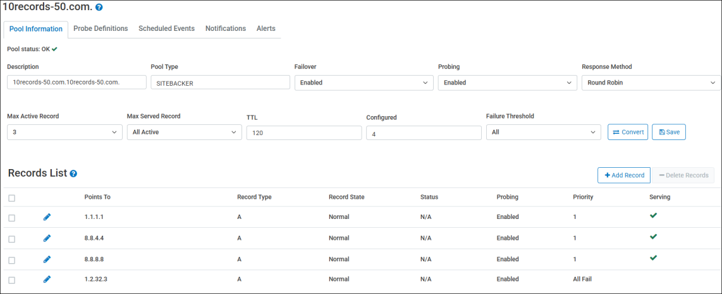Viewport: 722px width, 294px height.
Task: Toggle the select-all records checkbox
Action: click(x=11, y=198)
